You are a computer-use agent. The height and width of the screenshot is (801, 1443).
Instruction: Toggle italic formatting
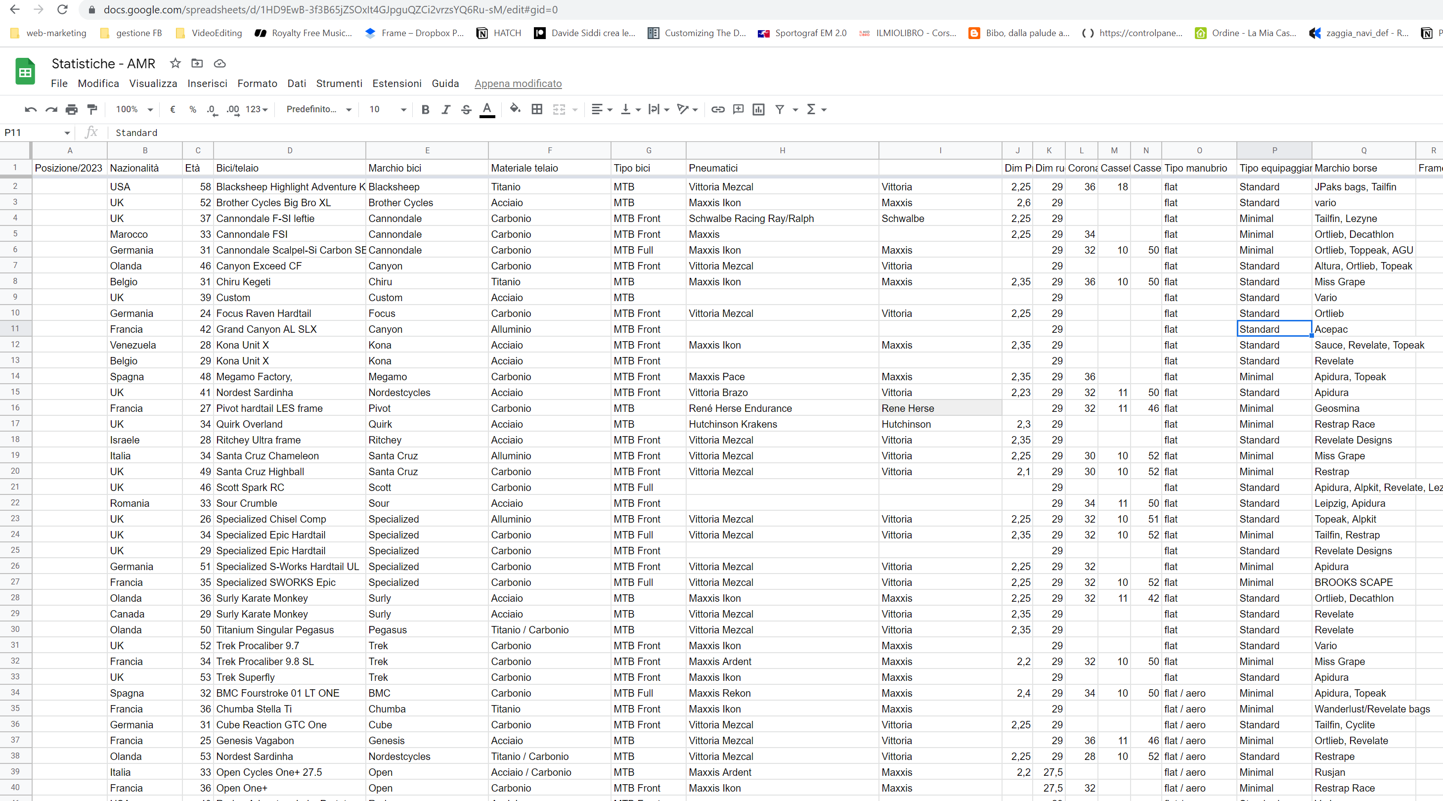[x=446, y=110]
